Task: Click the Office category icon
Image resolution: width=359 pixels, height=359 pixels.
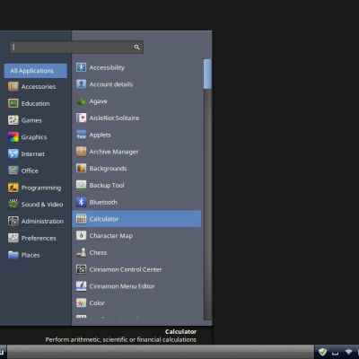Action: (13, 171)
